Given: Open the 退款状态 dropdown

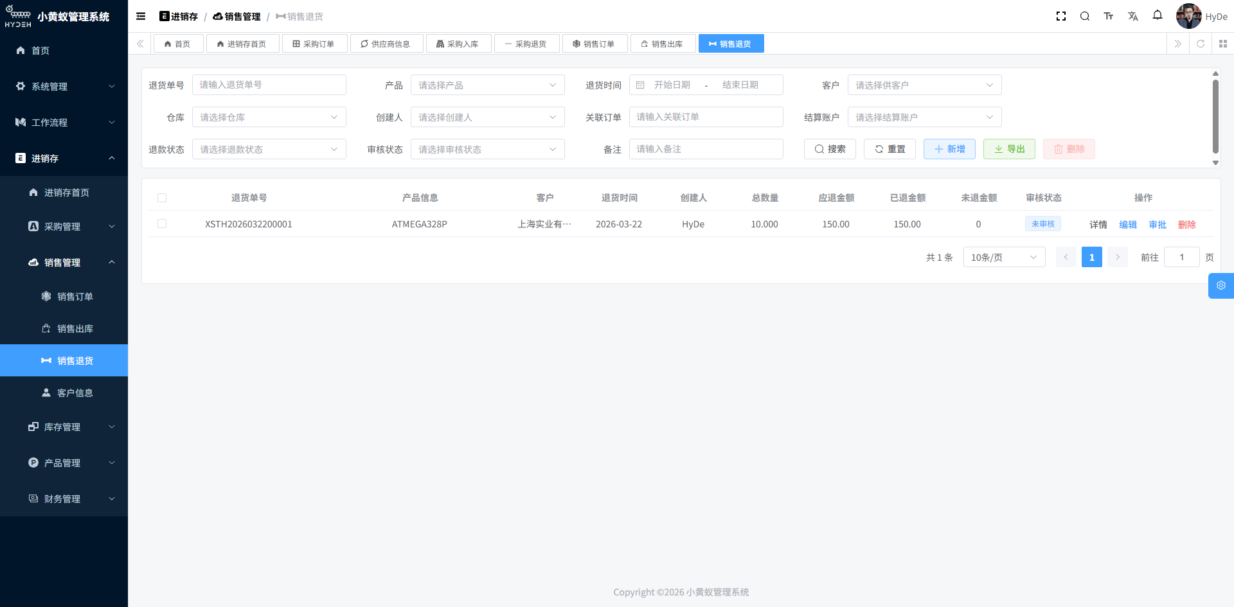Looking at the screenshot, I should coord(269,149).
